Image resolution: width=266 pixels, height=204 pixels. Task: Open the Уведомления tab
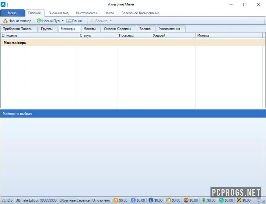pyautogui.click(x=171, y=29)
